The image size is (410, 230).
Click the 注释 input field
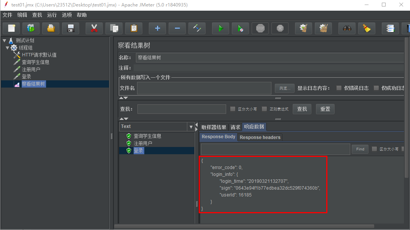(269, 68)
